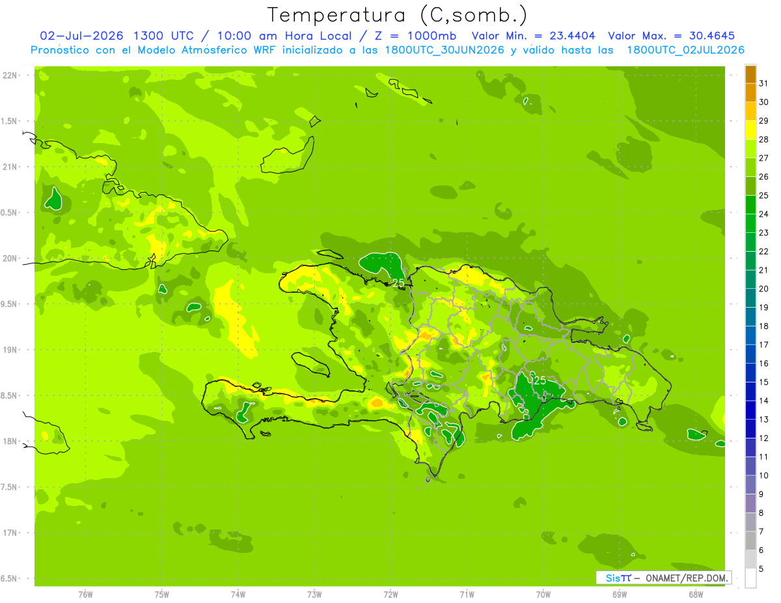781x603 pixels.
Task: Pick the gray swatch between 6 and 7
Action: [x=750, y=541]
